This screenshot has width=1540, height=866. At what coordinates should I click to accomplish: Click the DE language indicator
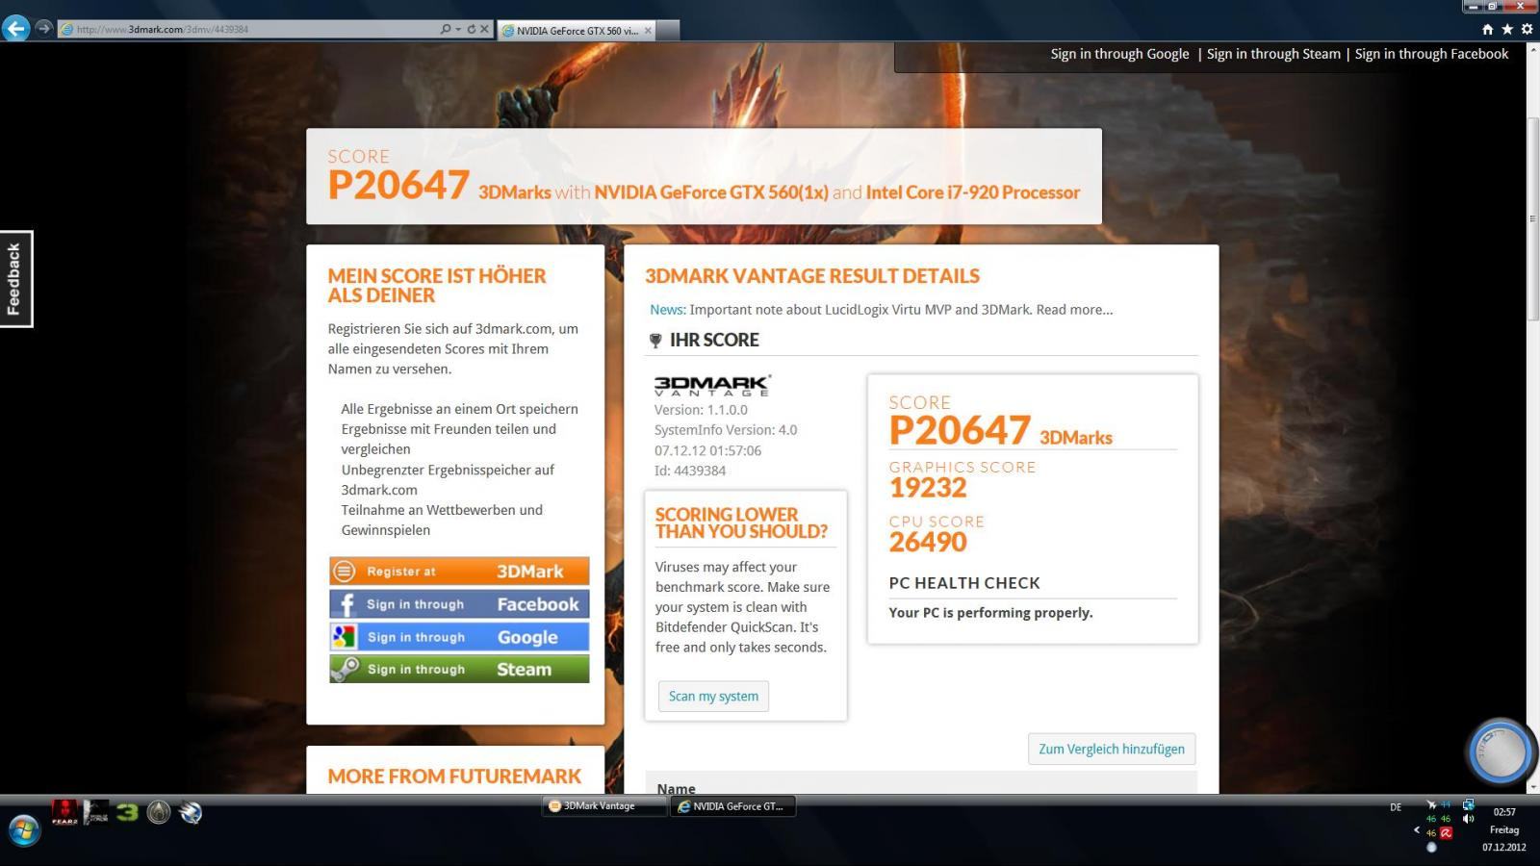(1396, 807)
